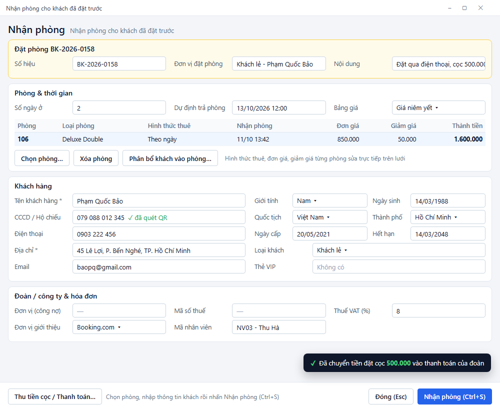Image resolution: width=500 pixels, height=410 pixels.
Task: Click the Ngày sinh field
Action: 447,201
